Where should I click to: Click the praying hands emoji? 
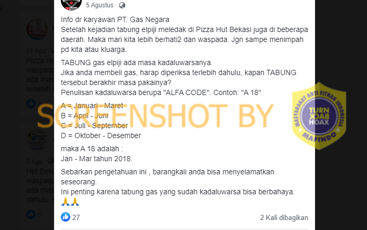(x=70, y=202)
